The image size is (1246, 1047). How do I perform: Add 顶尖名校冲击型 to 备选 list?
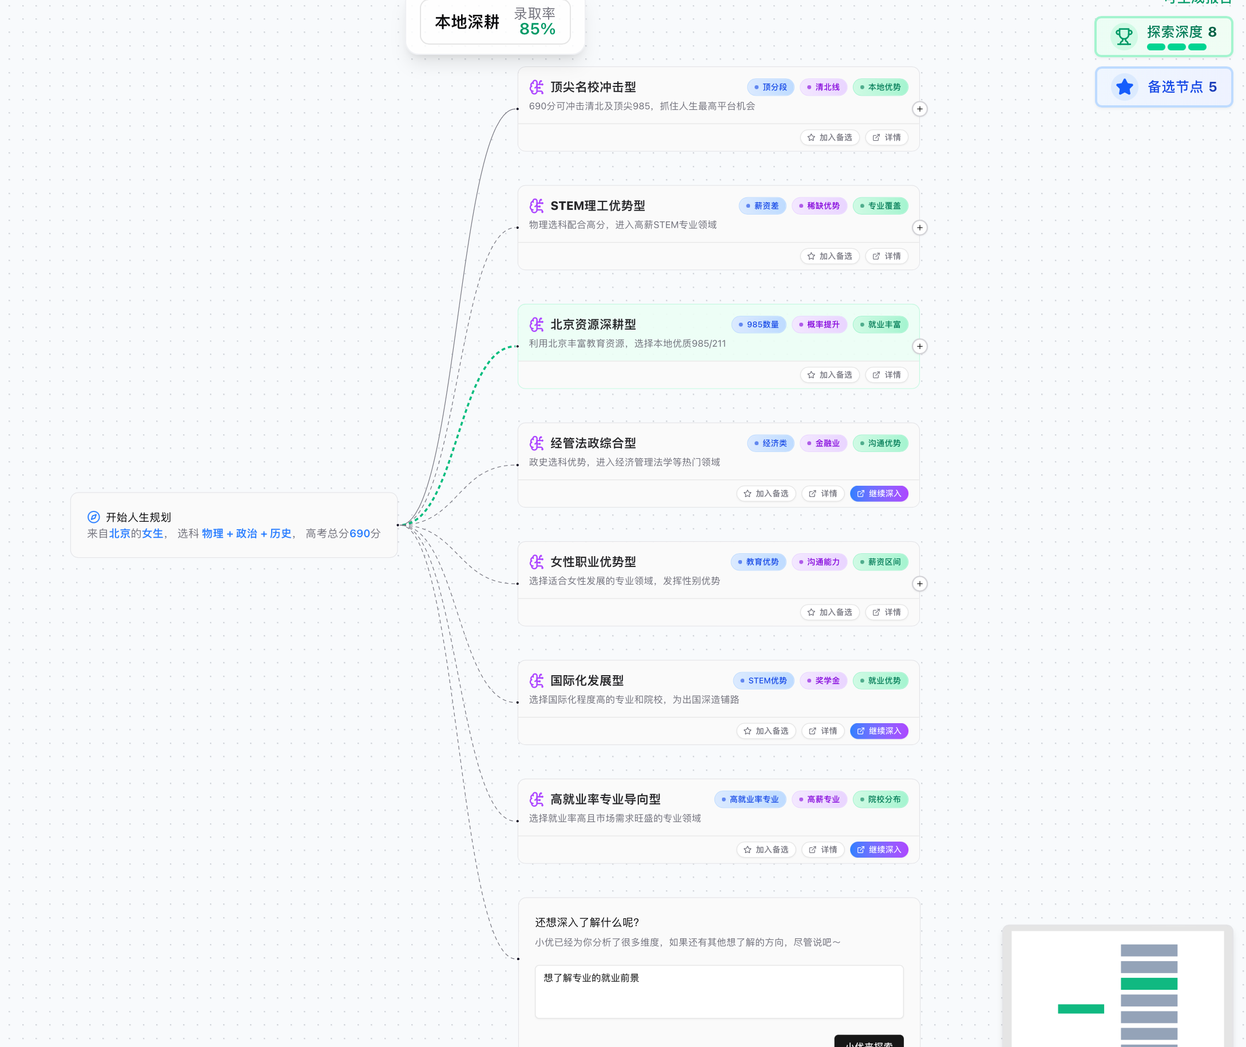click(830, 138)
